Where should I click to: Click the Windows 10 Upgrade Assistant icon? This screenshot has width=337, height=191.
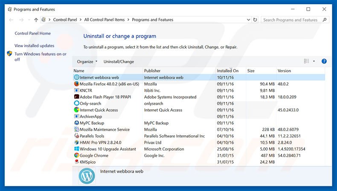pos(76,148)
